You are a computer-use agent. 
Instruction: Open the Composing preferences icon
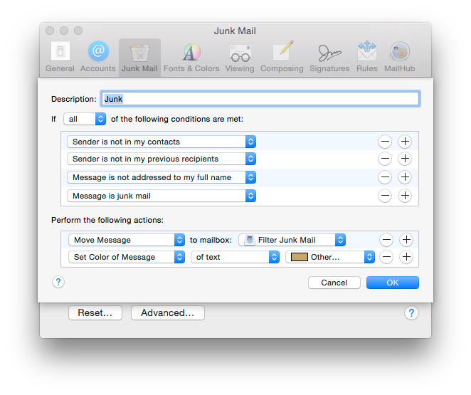point(282,57)
